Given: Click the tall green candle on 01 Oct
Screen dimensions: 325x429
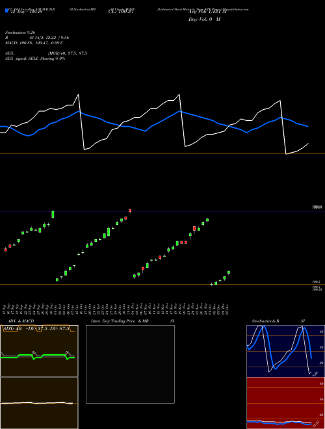Looking at the screenshot, I should coord(53,214).
